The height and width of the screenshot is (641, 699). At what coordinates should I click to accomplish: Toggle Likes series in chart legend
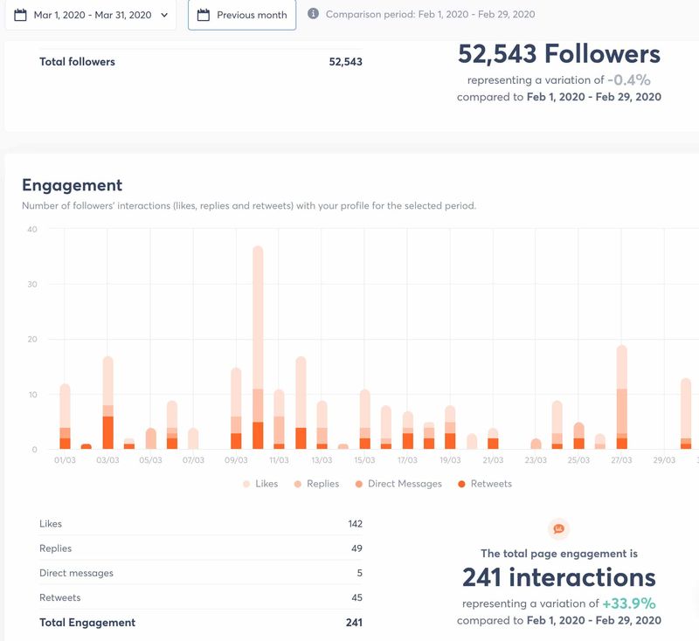[260, 484]
